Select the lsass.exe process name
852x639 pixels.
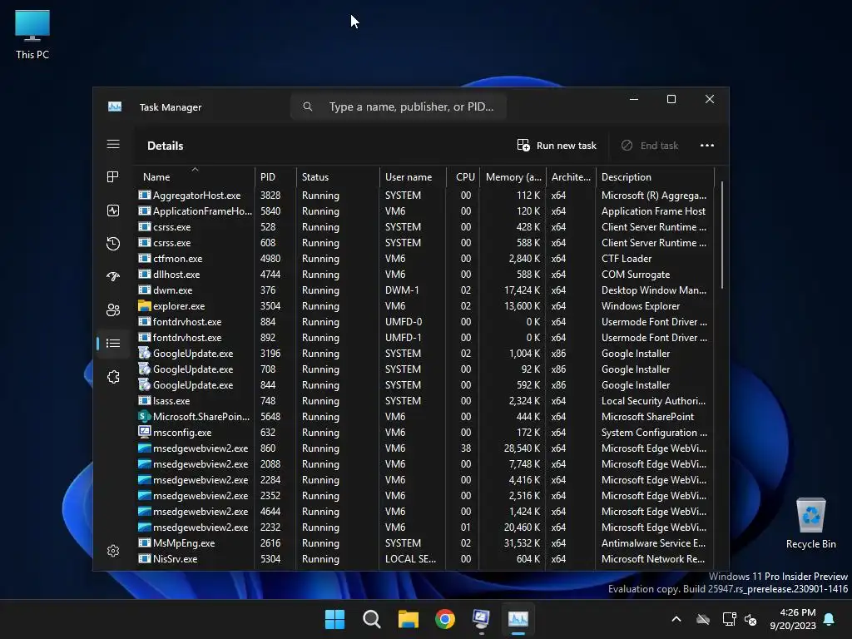(171, 400)
